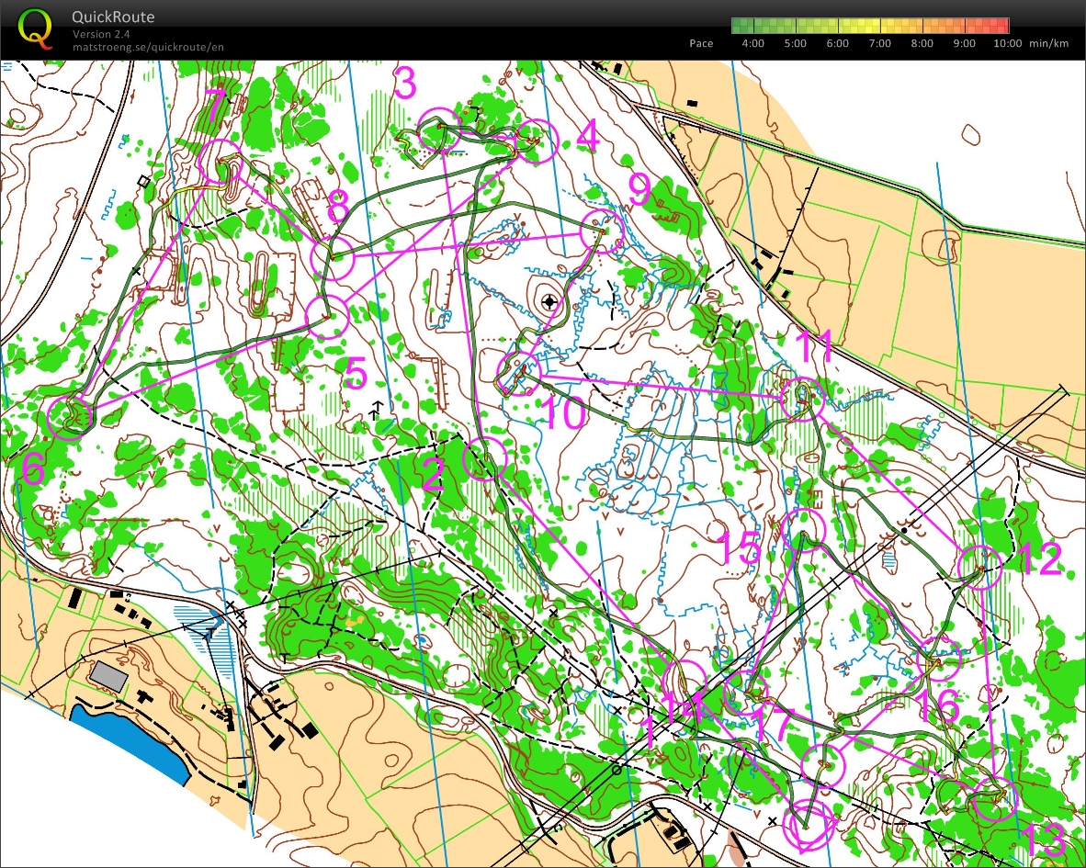Screen dimensions: 1086x868
Task: Click the hilltop summit point marker
Action: coord(550,302)
